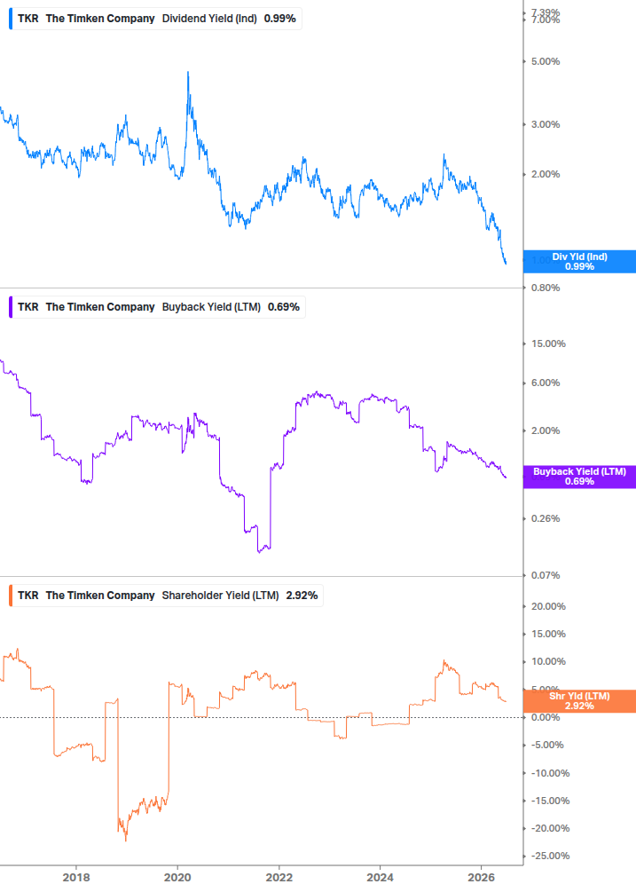This screenshot has height=892, width=636.
Task: Click the orange color bar beside Shareholder Yield legend
Action: [x=11, y=596]
